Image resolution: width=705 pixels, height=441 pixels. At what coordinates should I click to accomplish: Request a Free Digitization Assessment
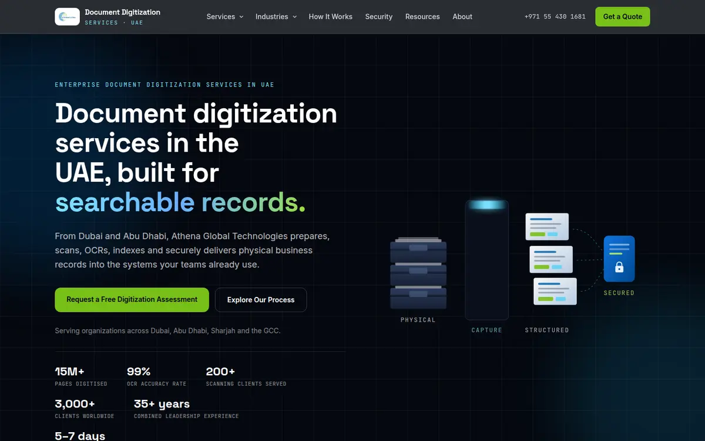click(132, 299)
